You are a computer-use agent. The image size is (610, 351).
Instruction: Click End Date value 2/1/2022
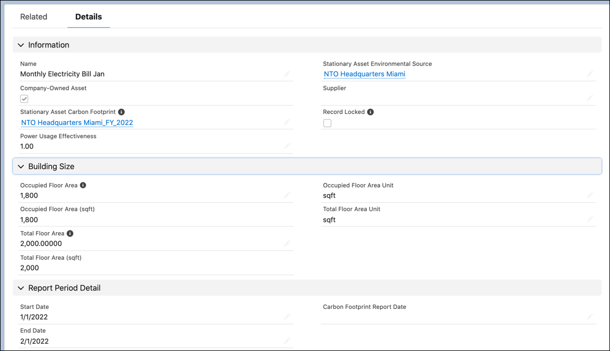tap(34, 341)
